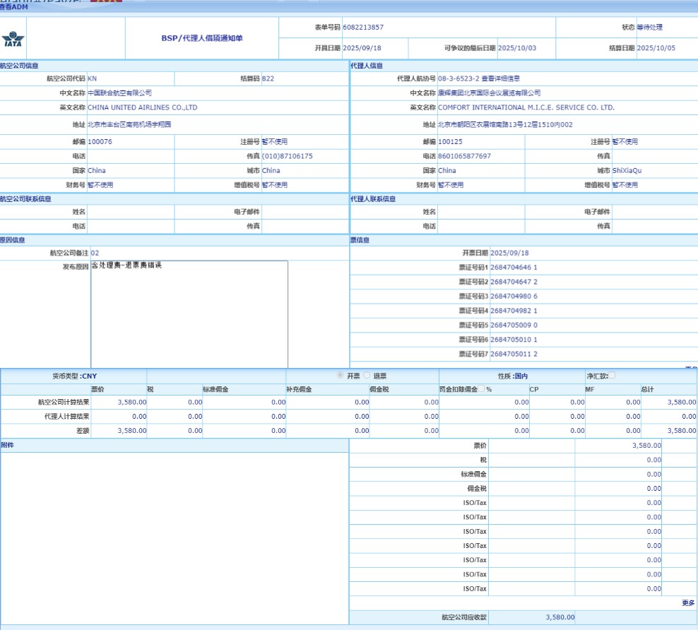Click the 航空公司应收款 amount 3,580.00
The height and width of the screenshot is (630, 698).
click(560, 618)
